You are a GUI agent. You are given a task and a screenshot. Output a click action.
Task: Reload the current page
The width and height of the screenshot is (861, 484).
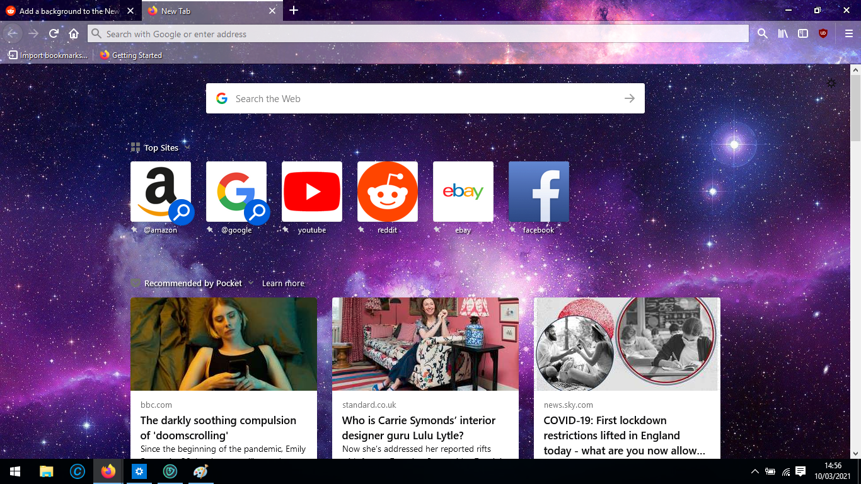point(54,34)
